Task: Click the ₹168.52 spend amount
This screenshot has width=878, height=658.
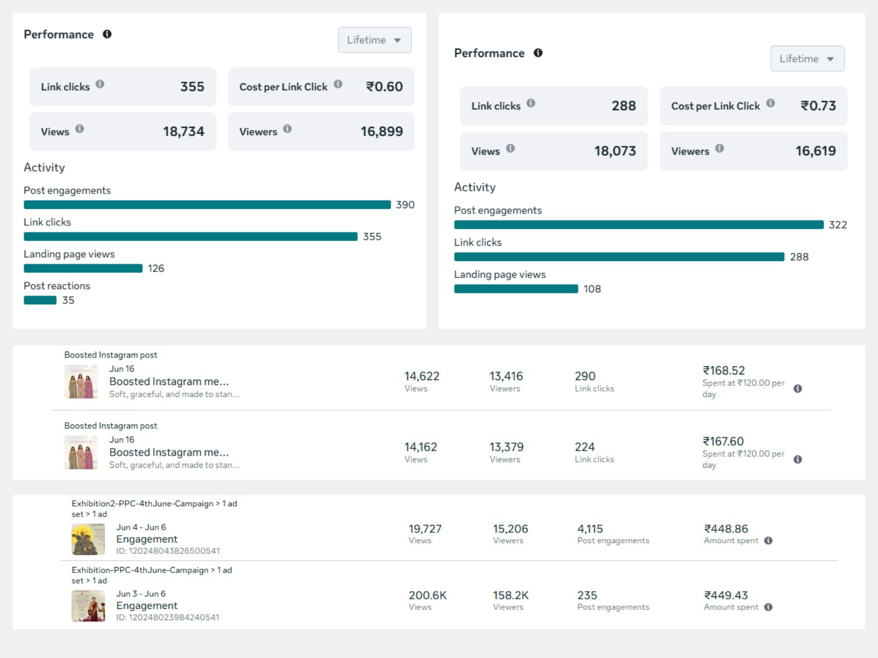Action: pos(724,371)
